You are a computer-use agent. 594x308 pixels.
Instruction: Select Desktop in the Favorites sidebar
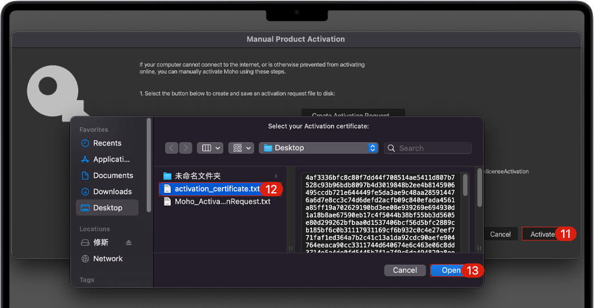107,208
